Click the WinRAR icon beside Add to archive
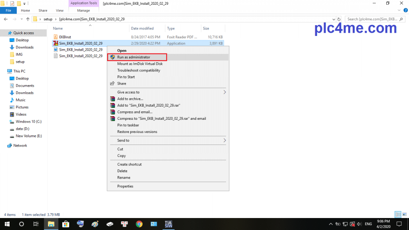409x230 pixels. (x=112, y=99)
